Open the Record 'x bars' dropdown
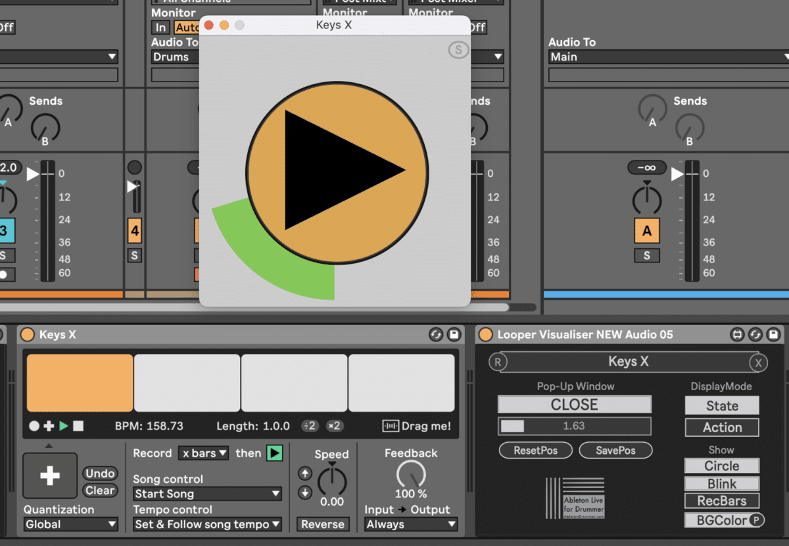 (204, 453)
